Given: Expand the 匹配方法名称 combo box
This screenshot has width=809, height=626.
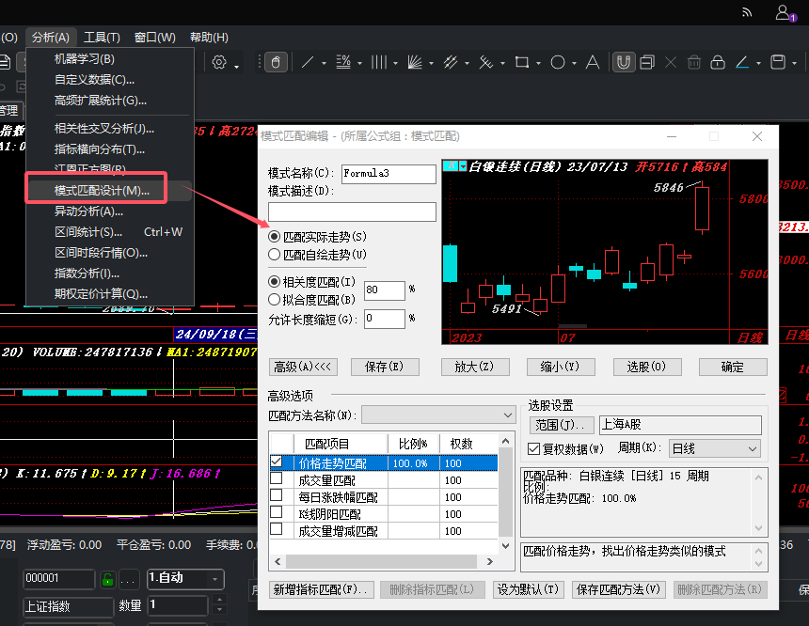Looking at the screenshot, I should (438, 415).
